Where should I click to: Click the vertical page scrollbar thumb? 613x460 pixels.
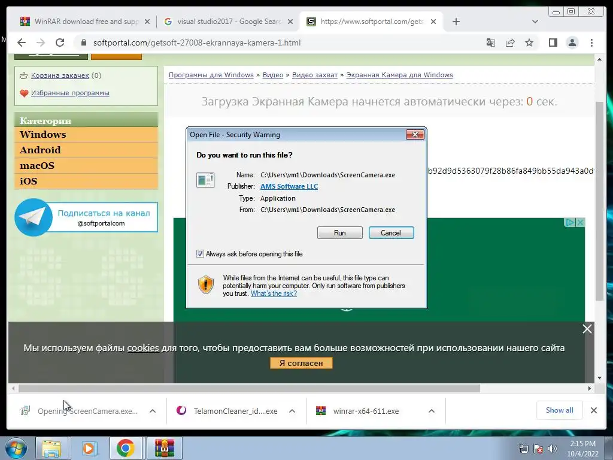point(599,201)
